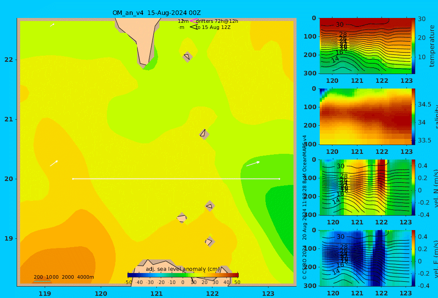Screen dimensions: 438x298
Task: Click the vertical 'BoM OceanMAPS v4' text
Action: [x=304, y=160]
